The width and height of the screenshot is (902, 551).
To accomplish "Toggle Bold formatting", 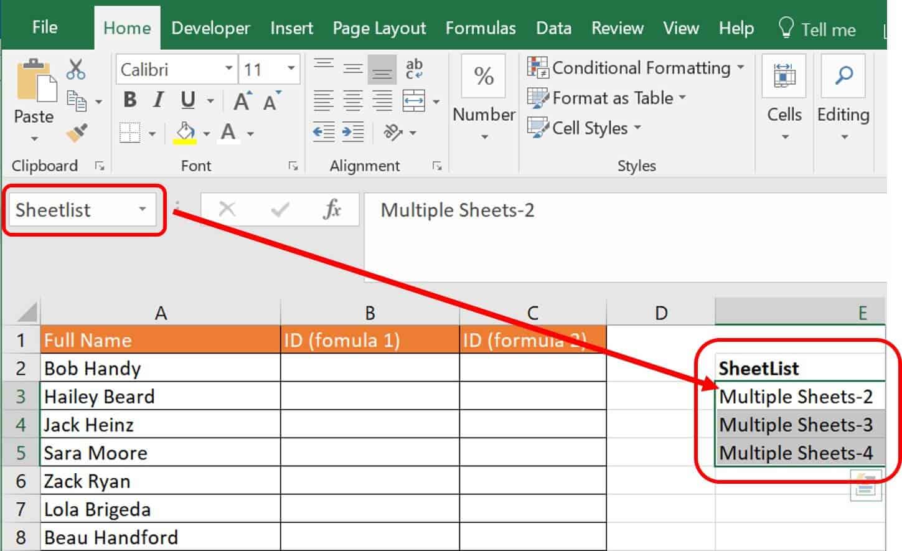I will (x=130, y=100).
